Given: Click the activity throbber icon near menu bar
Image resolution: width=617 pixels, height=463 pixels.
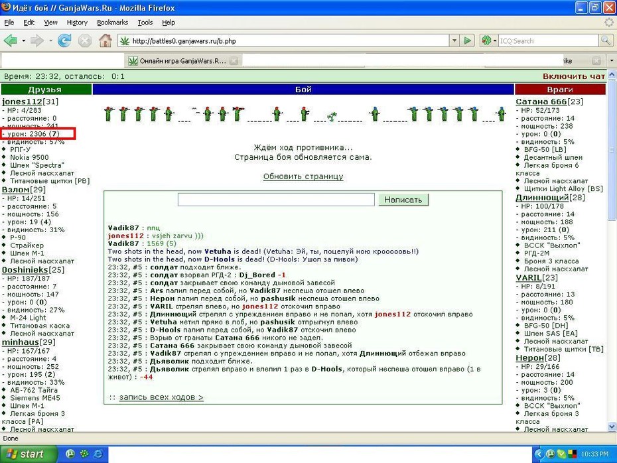Looking at the screenshot, I should (x=609, y=23).
